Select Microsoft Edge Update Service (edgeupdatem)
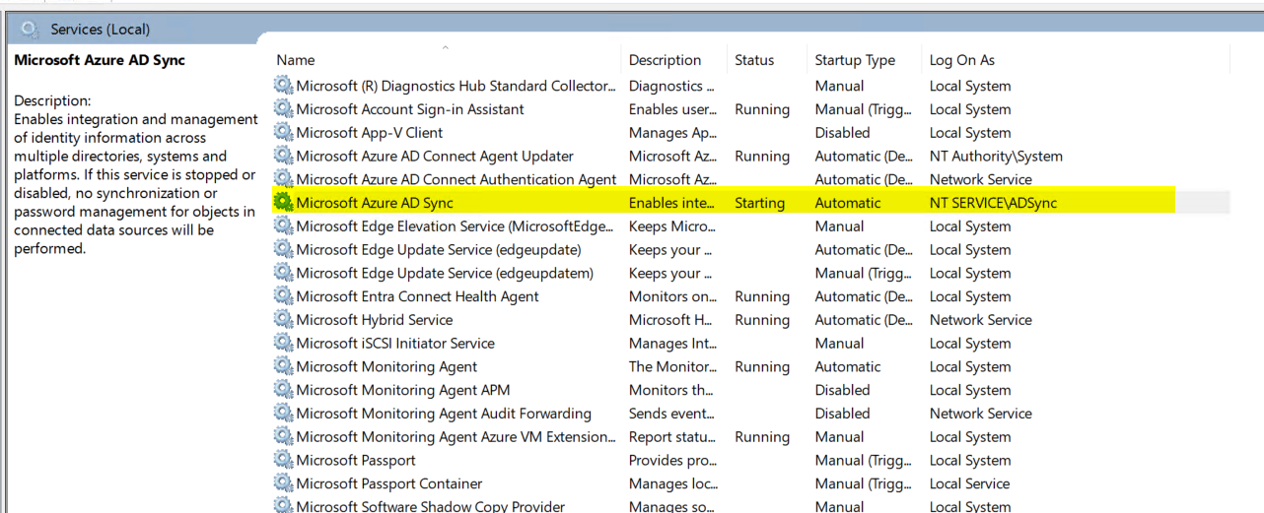 click(446, 273)
